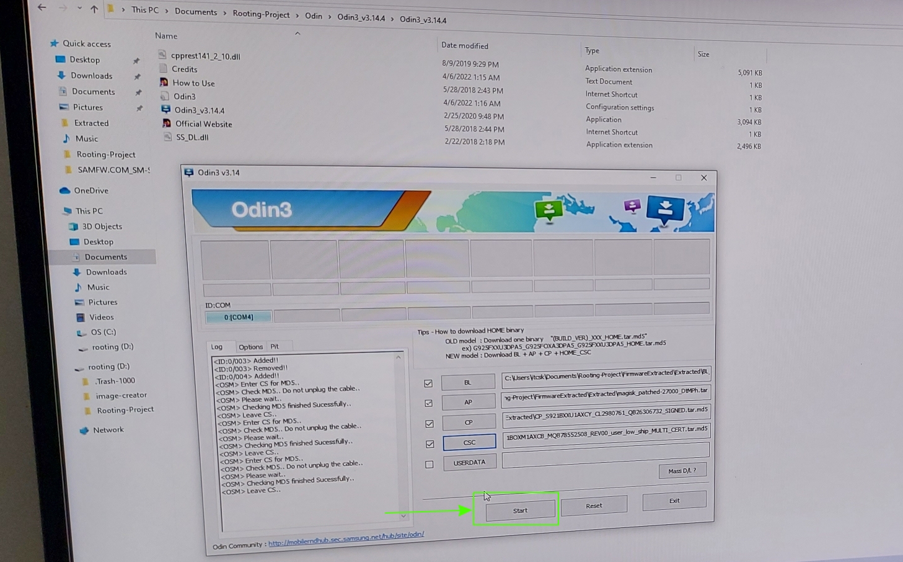Sort by Name column header
The image size is (903, 562).
click(166, 36)
